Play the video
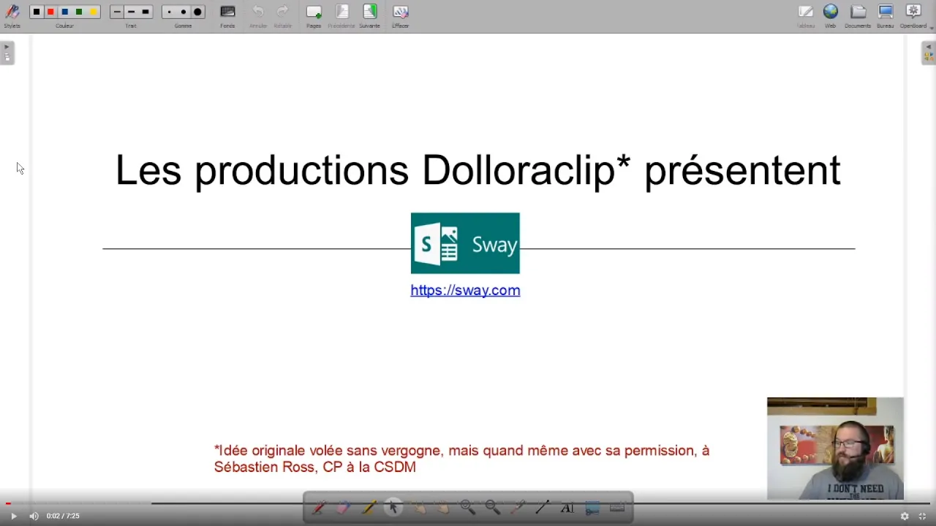This screenshot has width=936, height=526. [13, 516]
